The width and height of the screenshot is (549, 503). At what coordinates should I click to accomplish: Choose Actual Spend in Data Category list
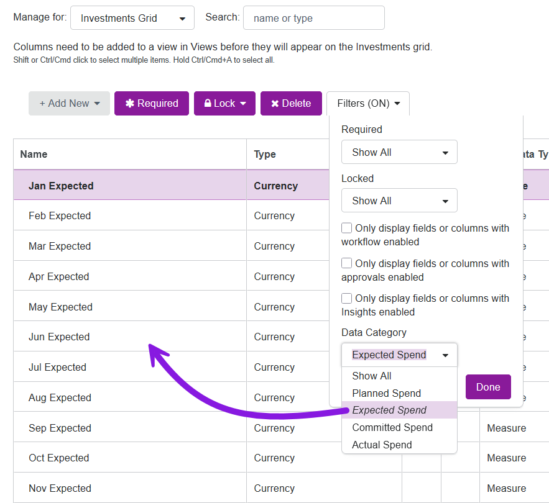coord(399,445)
